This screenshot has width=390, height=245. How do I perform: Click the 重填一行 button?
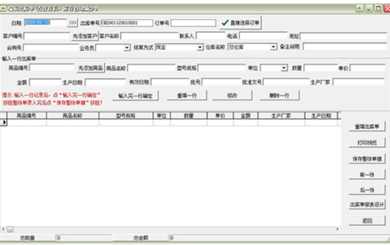coord(187,95)
